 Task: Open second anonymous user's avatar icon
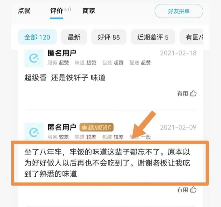click(x=34, y=132)
